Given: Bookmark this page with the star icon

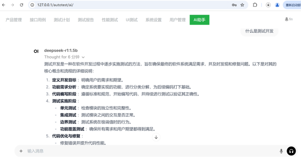Looking at the screenshot, I should pos(242,5).
